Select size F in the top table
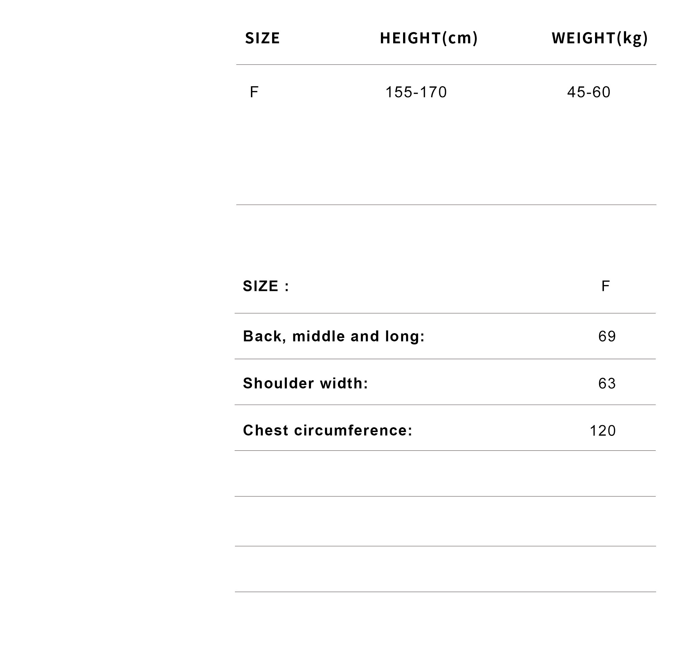The height and width of the screenshot is (652, 682). tap(254, 92)
